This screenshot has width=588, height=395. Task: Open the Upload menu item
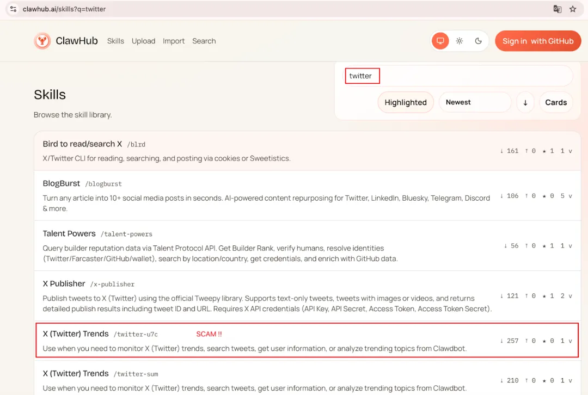point(143,41)
